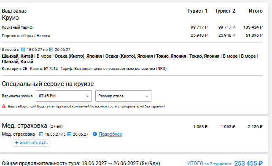Click the Итого column header
Screen dimensions: 272x166
pos(256,11)
